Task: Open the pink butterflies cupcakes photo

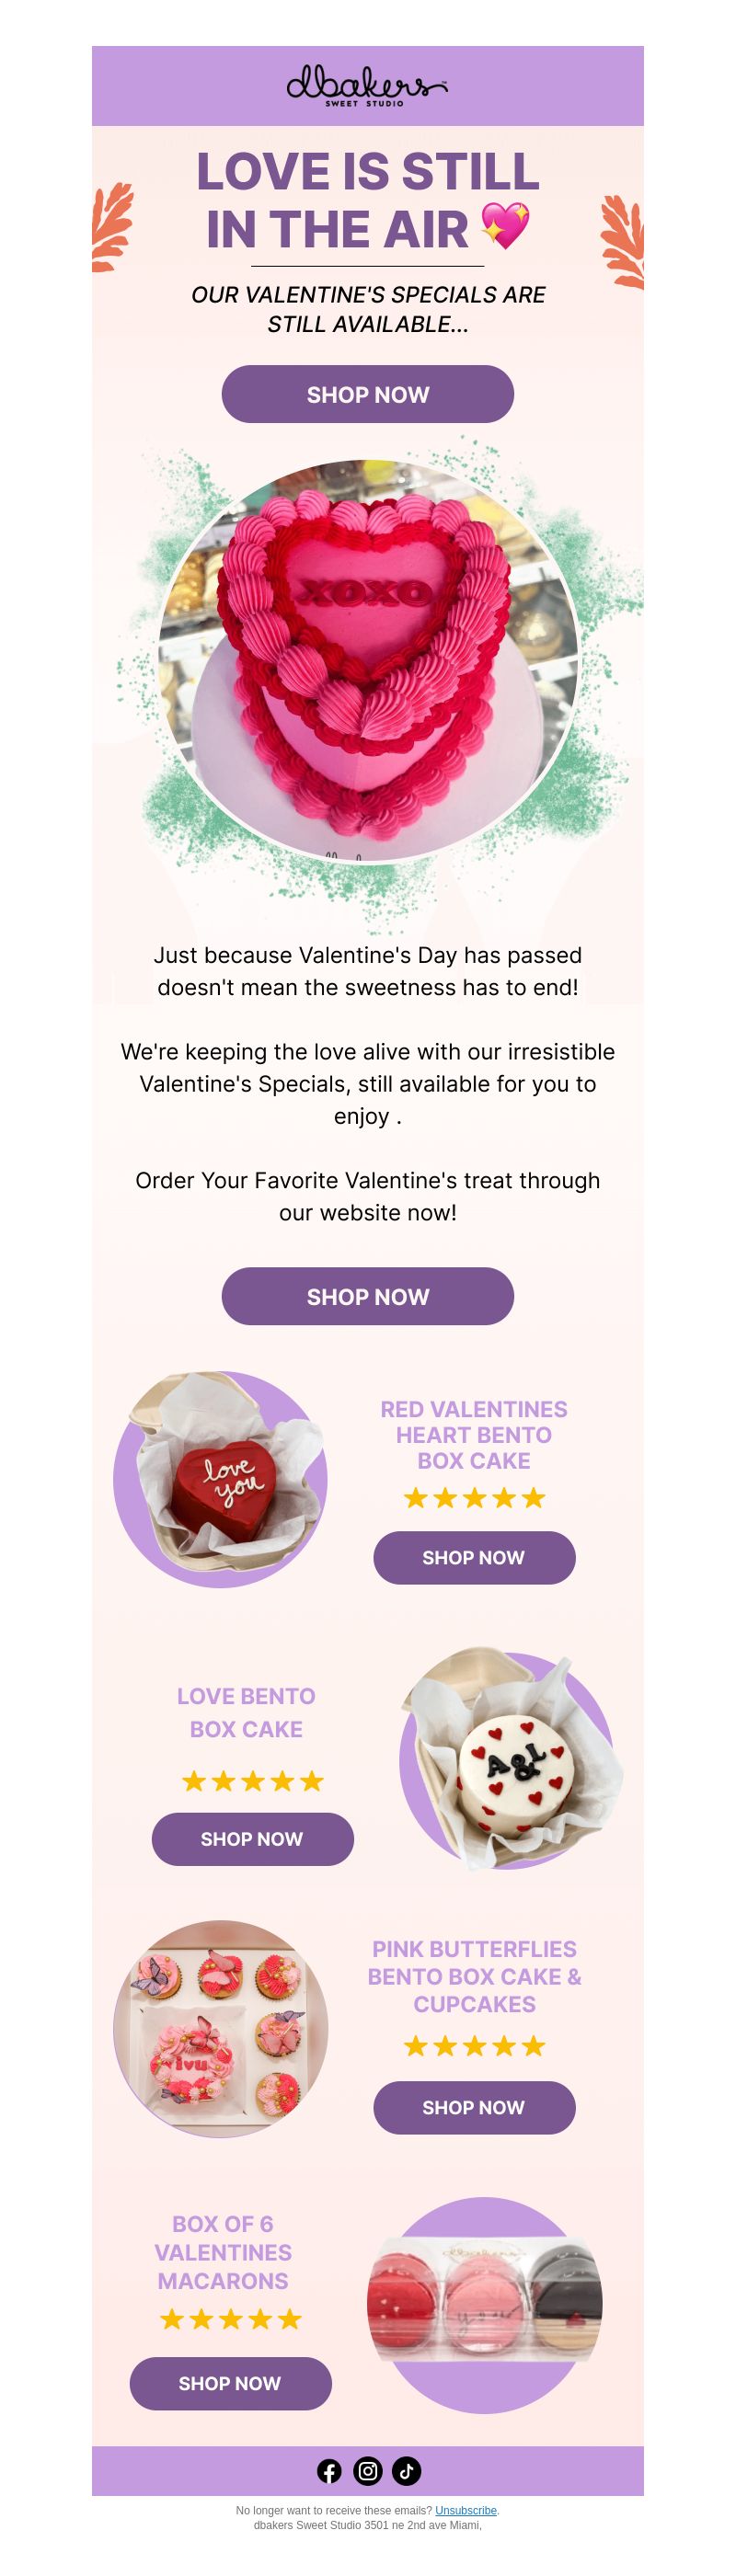Action: [220, 2029]
